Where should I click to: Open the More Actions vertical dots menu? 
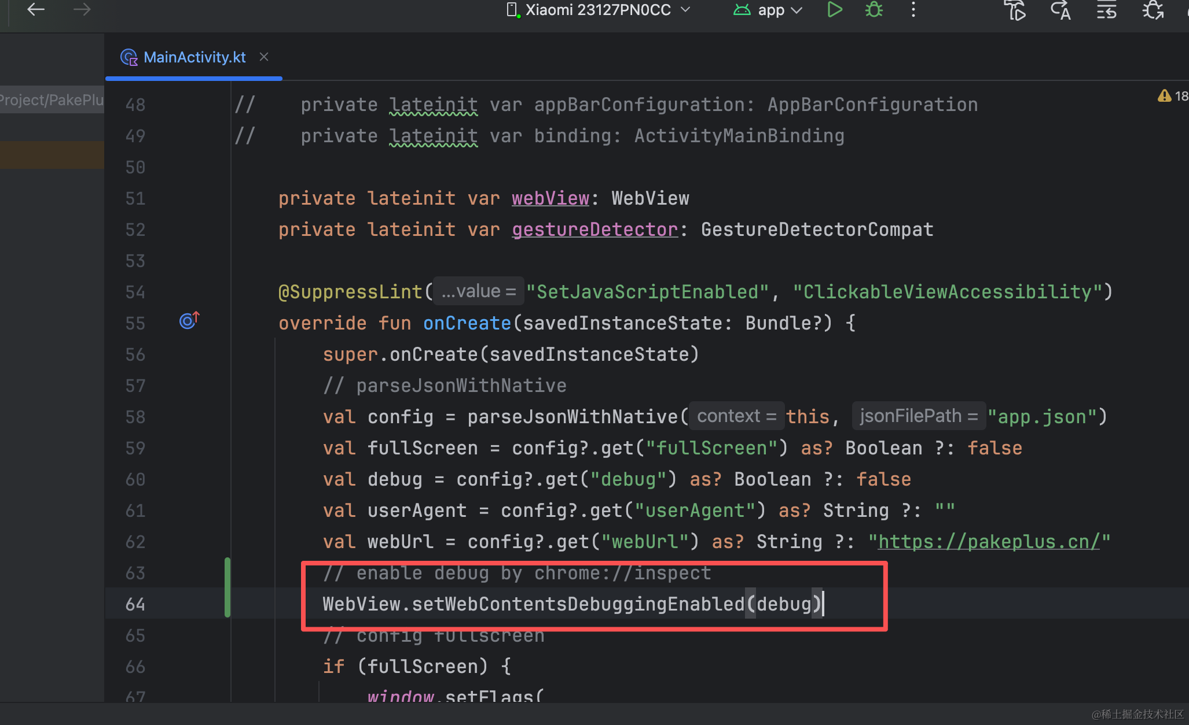(x=913, y=10)
